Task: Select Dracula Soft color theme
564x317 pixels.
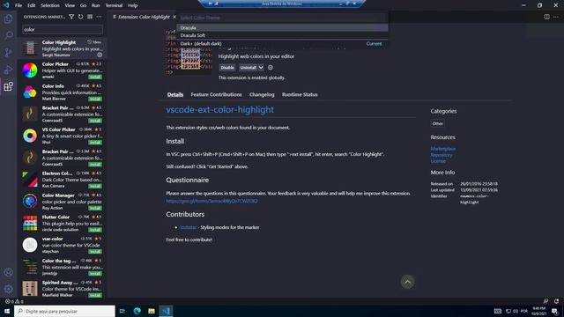Action: 282,35
